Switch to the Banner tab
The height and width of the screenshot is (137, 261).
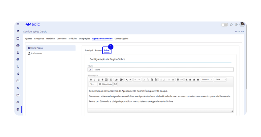pyautogui.click(x=98, y=51)
